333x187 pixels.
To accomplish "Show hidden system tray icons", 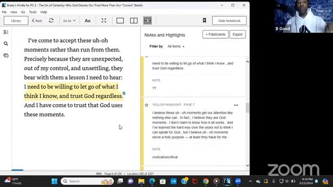I will click(250, 181).
